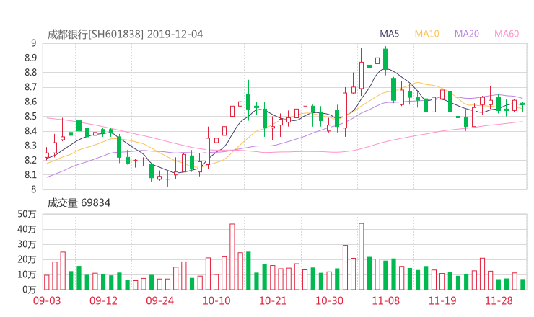Click the 09-24 date axis label

coord(159,301)
